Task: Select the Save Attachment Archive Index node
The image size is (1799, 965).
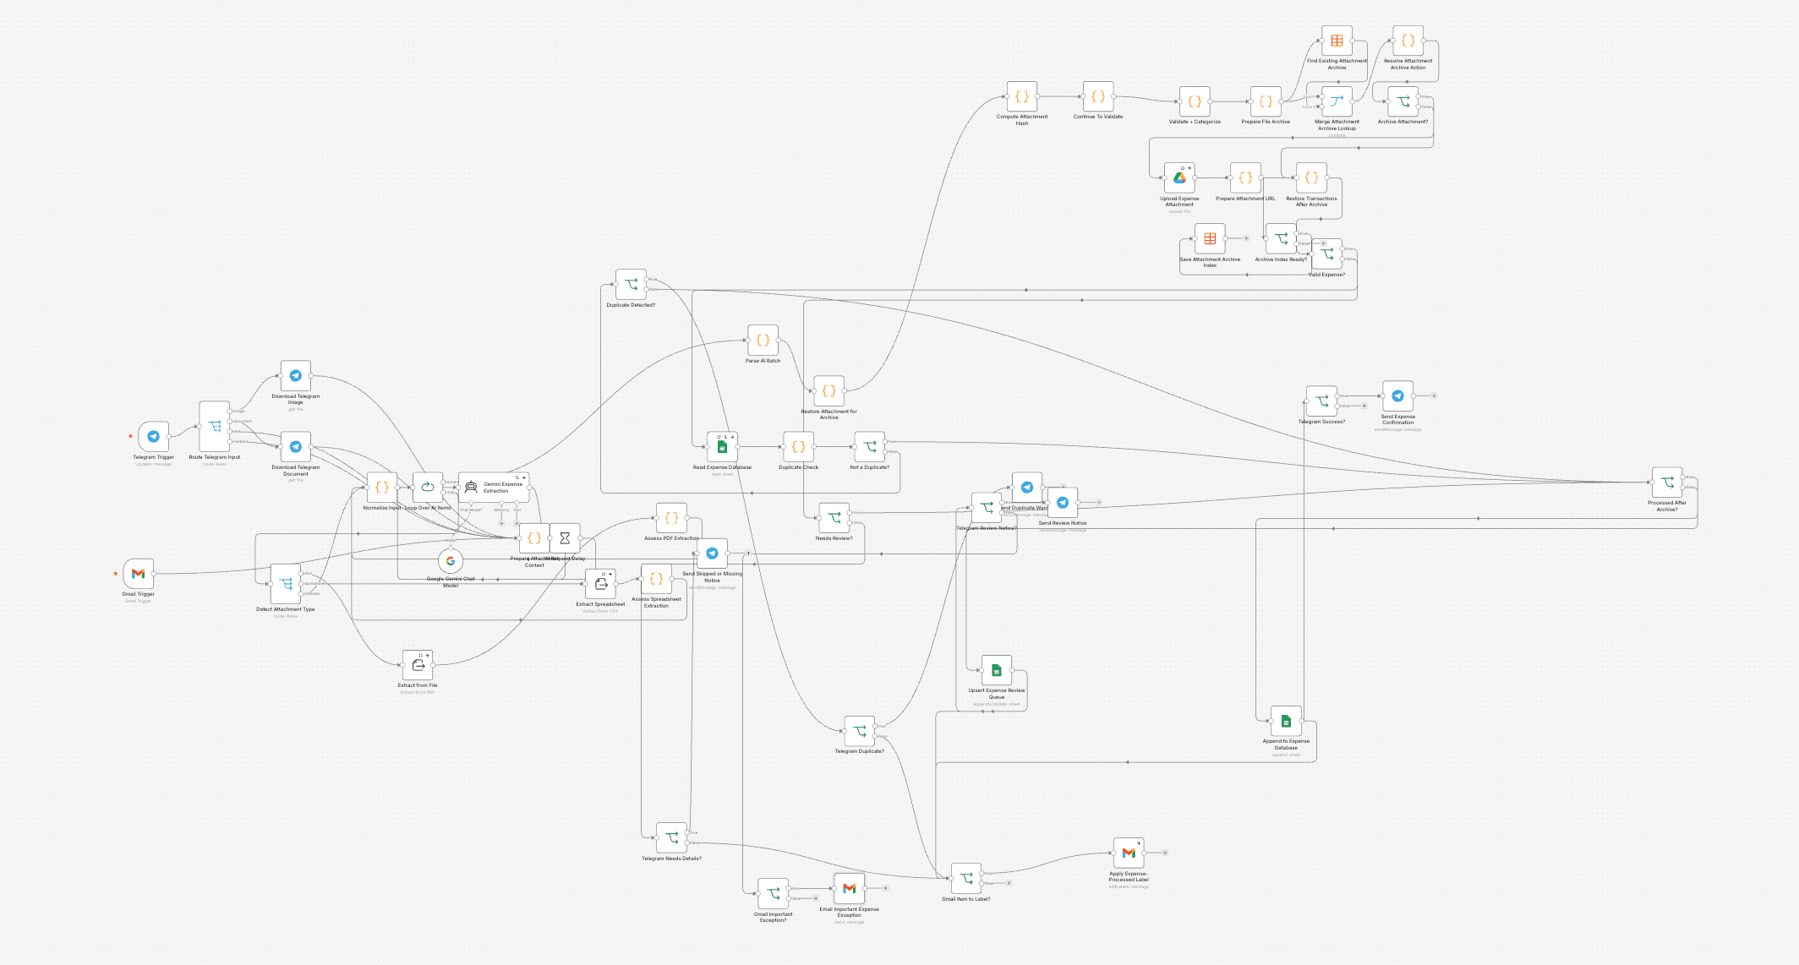Action: click(x=1210, y=239)
